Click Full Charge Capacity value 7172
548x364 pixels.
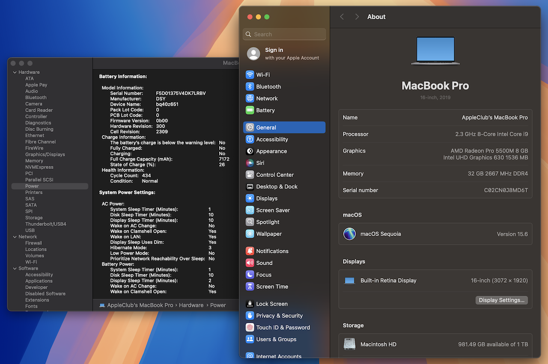tap(224, 159)
